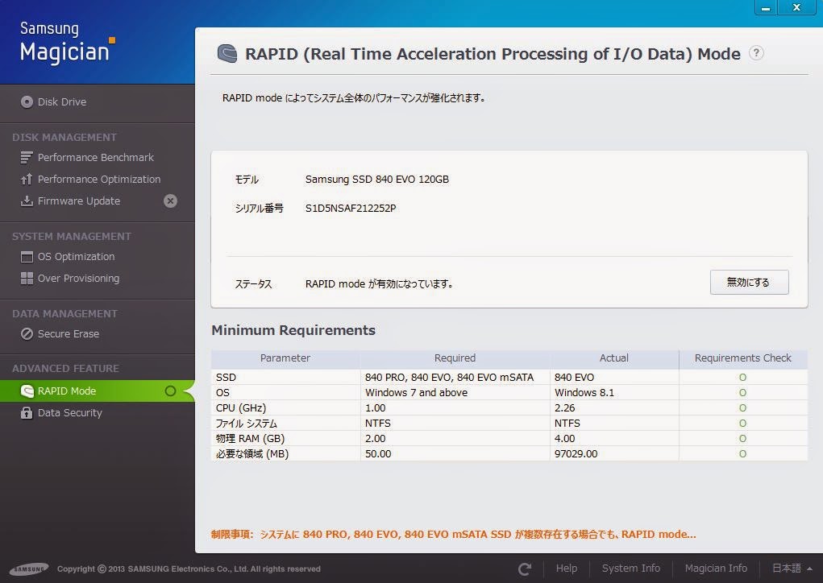Click the 物理 RAM (GB) row label

tap(251, 439)
